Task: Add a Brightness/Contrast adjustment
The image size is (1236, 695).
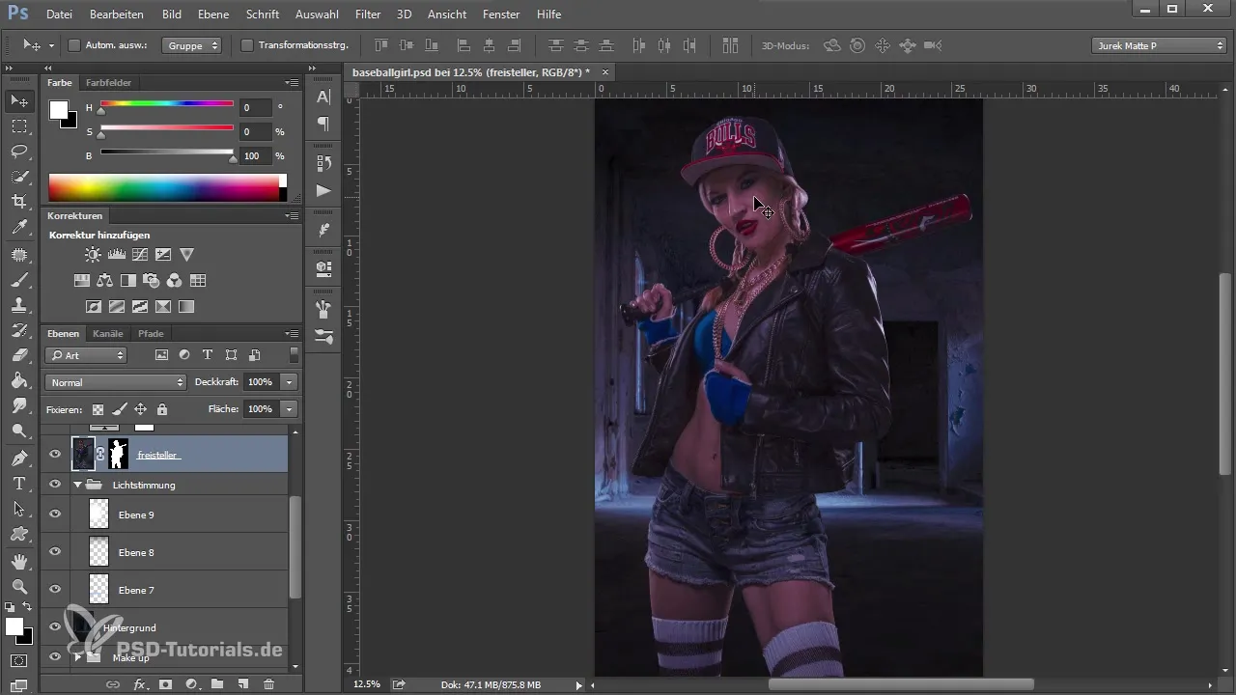Action: point(93,255)
